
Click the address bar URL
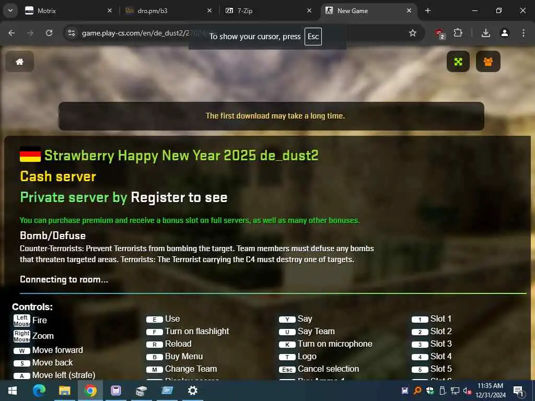click(135, 33)
